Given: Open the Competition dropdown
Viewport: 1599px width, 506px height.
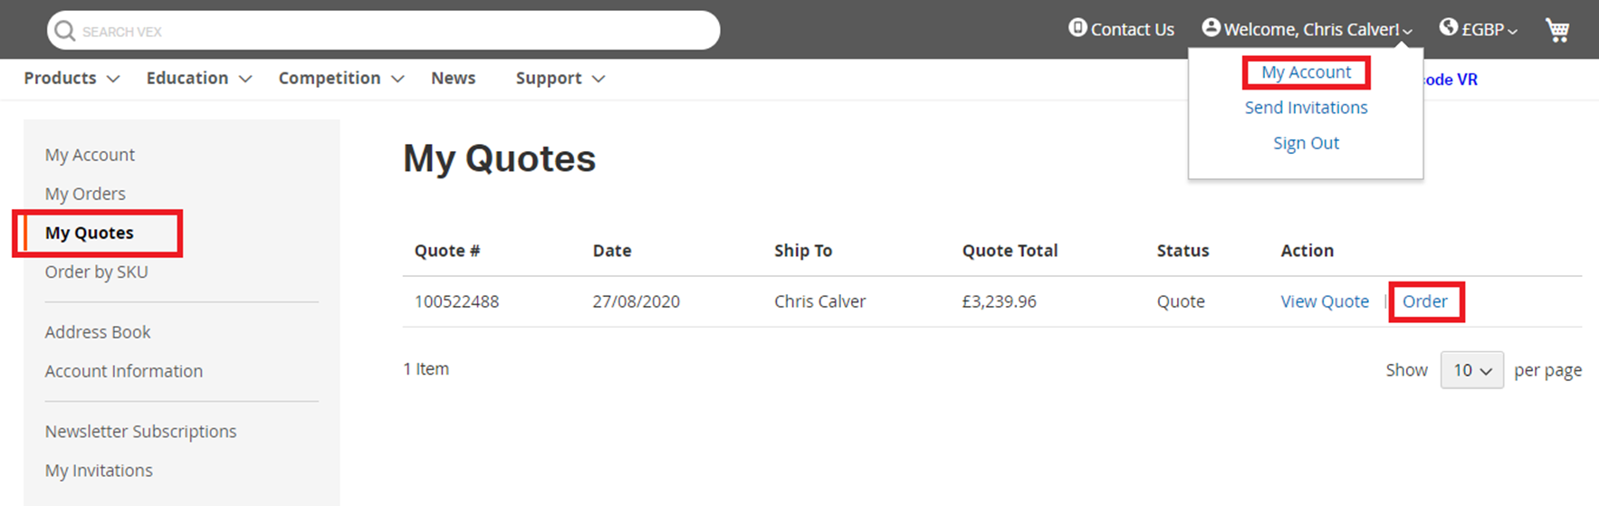Looking at the screenshot, I should click(340, 79).
